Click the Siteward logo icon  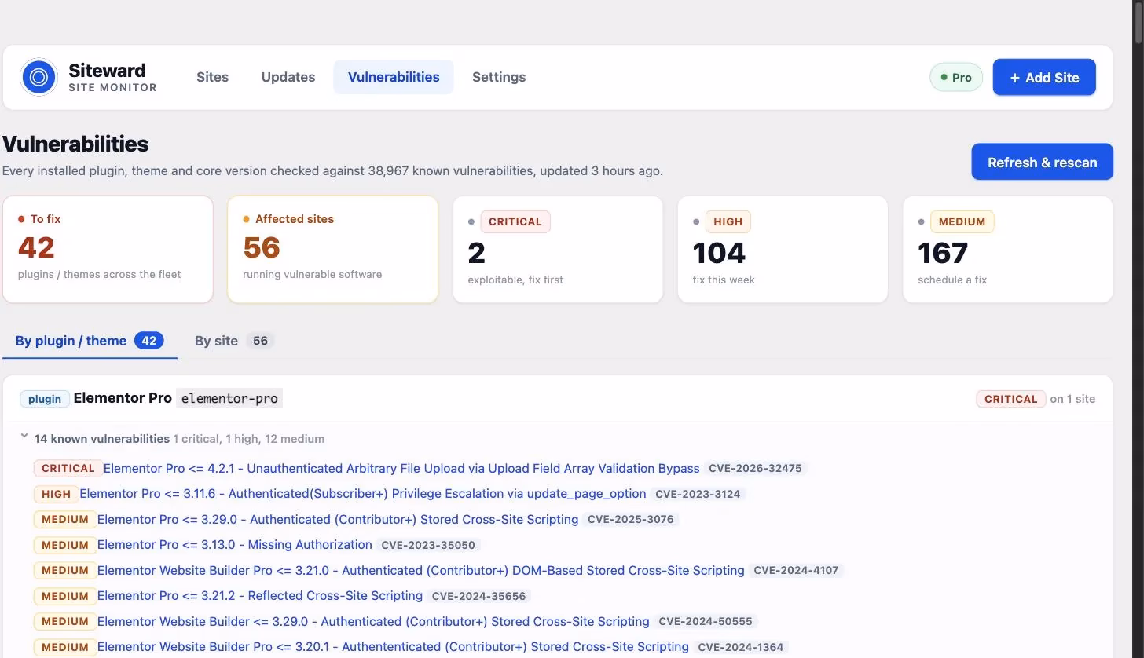[39, 77]
